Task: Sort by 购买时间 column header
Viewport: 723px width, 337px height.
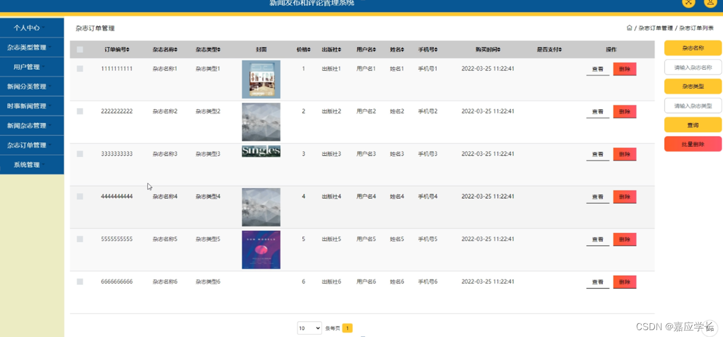Action: point(488,50)
